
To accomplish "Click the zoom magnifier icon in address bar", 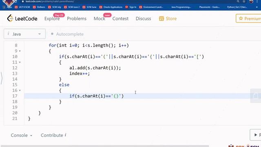I will [x=238, y=1].
